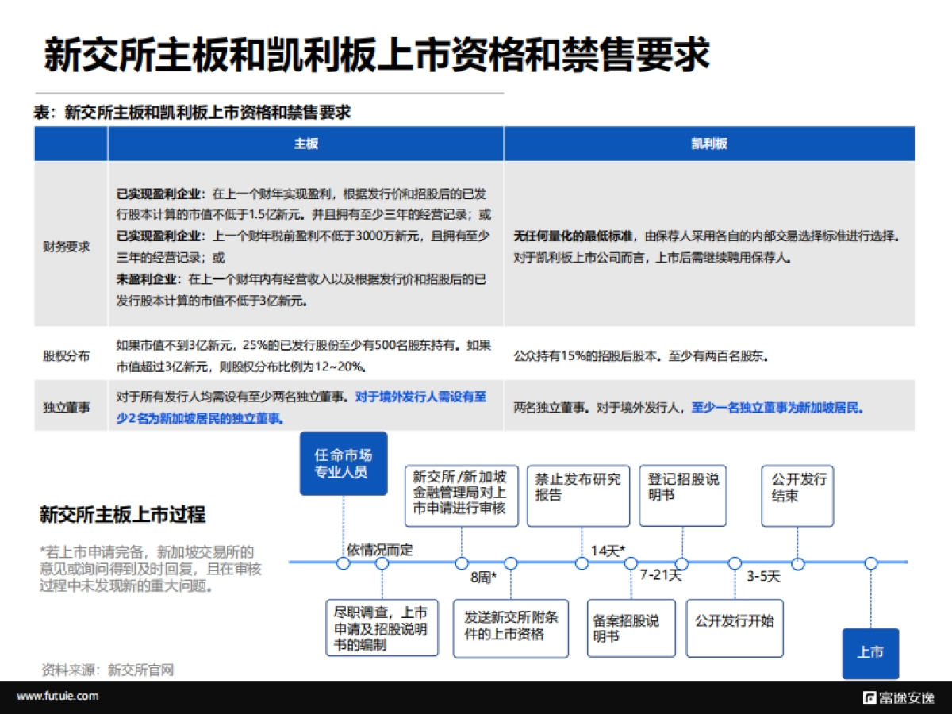
Task: Select the blue 上市 box at timeline end
Action: (x=870, y=652)
